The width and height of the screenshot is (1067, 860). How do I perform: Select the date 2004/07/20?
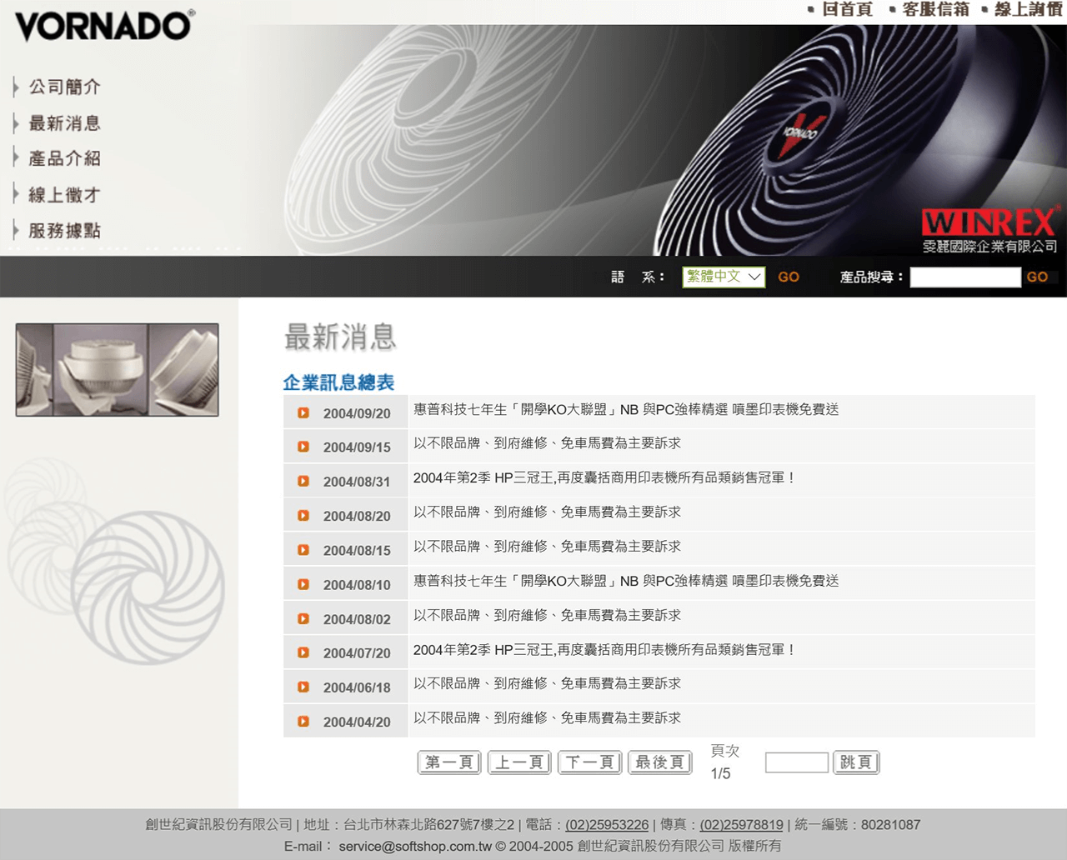[x=357, y=653]
